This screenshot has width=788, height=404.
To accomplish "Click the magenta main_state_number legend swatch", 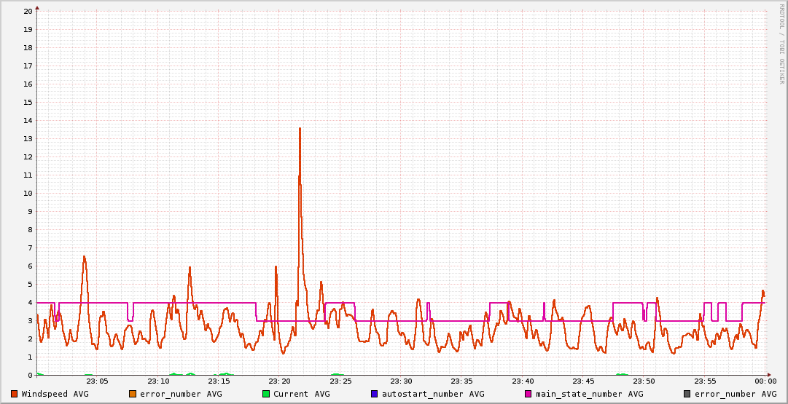I will tap(528, 394).
